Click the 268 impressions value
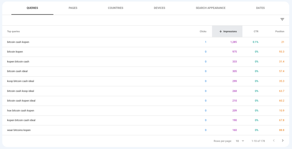292x149 pixels. pos(234,91)
